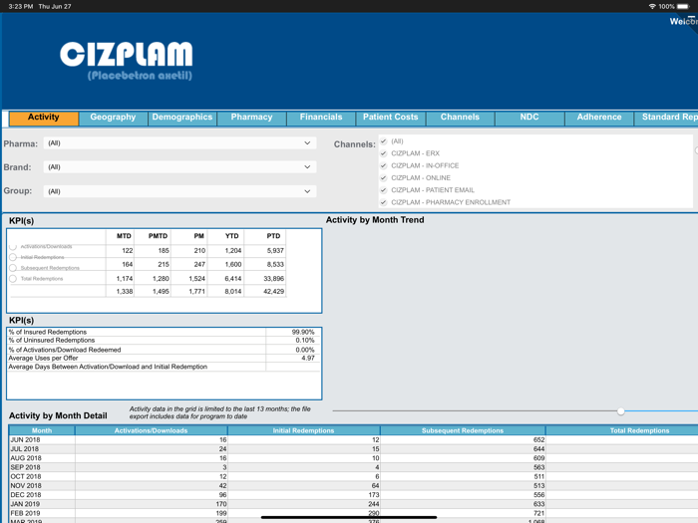Click the JAN 2019 row
Image resolution: width=698 pixels, height=523 pixels.
353,504
